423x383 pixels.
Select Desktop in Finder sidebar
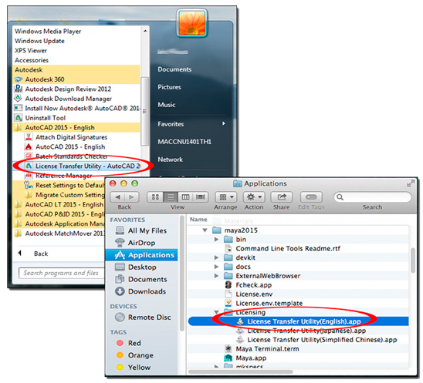[x=136, y=267]
